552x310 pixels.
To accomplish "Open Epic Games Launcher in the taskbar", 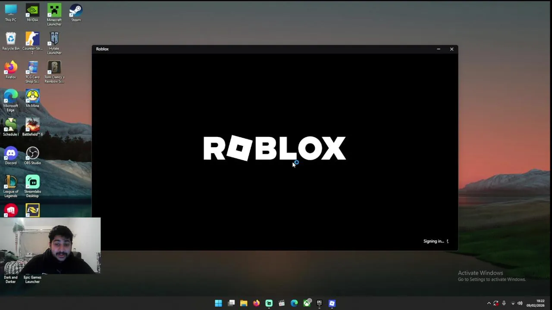I will pos(319,303).
